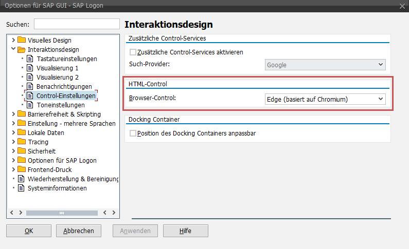Click the open Interaktionsdesign folder icon
409x249 pixels.
(x=22, y=49)
